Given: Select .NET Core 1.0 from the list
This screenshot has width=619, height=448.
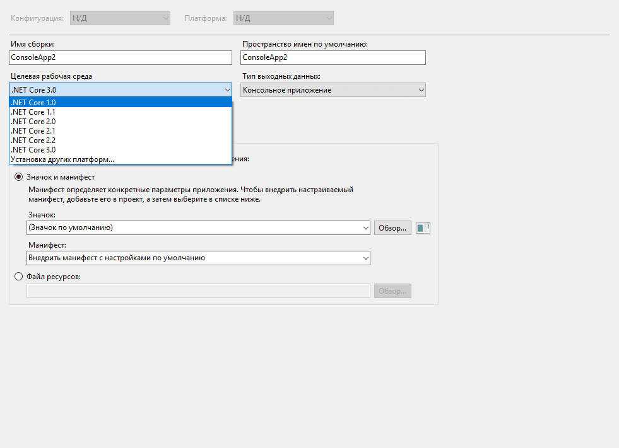Looking at the screenshot, I should [x=121, y=103].
